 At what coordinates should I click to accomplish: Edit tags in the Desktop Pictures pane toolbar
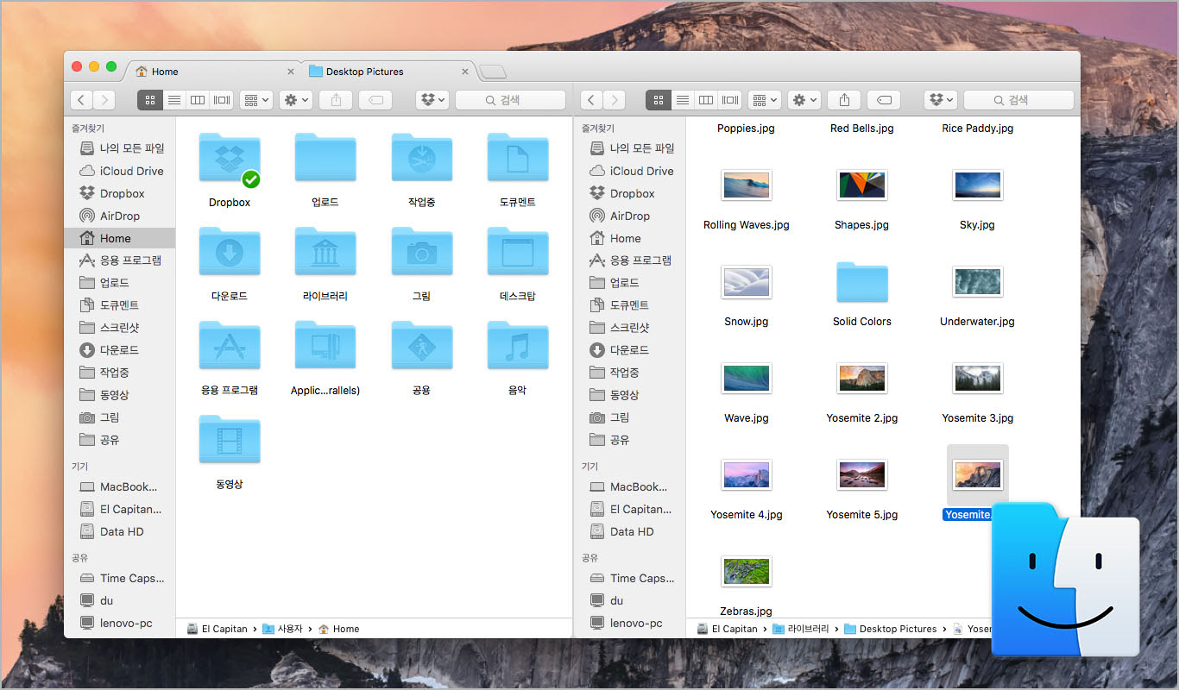(x=884, y=100)
